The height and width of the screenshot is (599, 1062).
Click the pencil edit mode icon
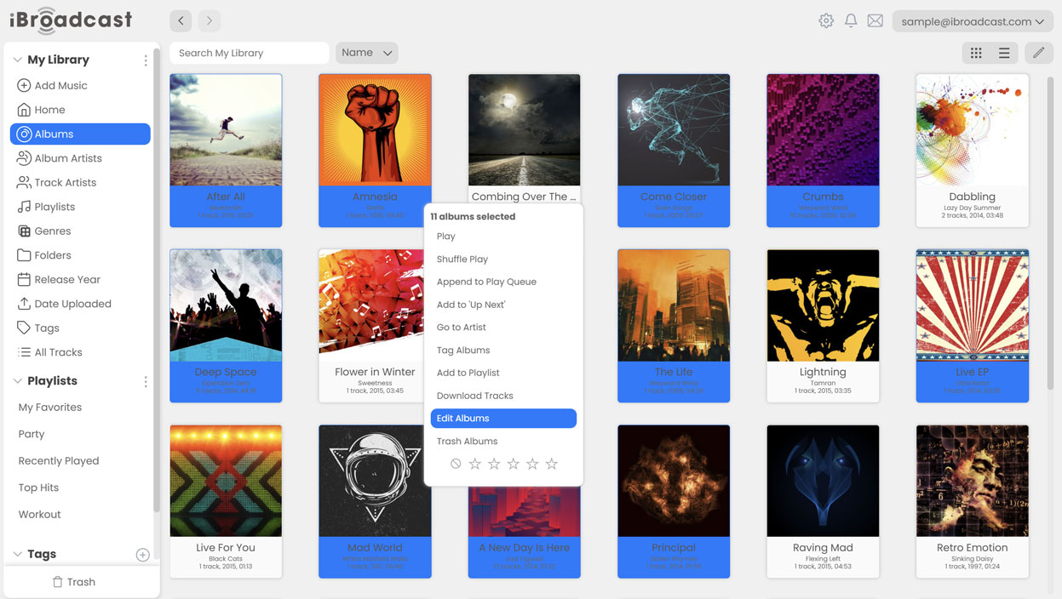coord(1038,53)
